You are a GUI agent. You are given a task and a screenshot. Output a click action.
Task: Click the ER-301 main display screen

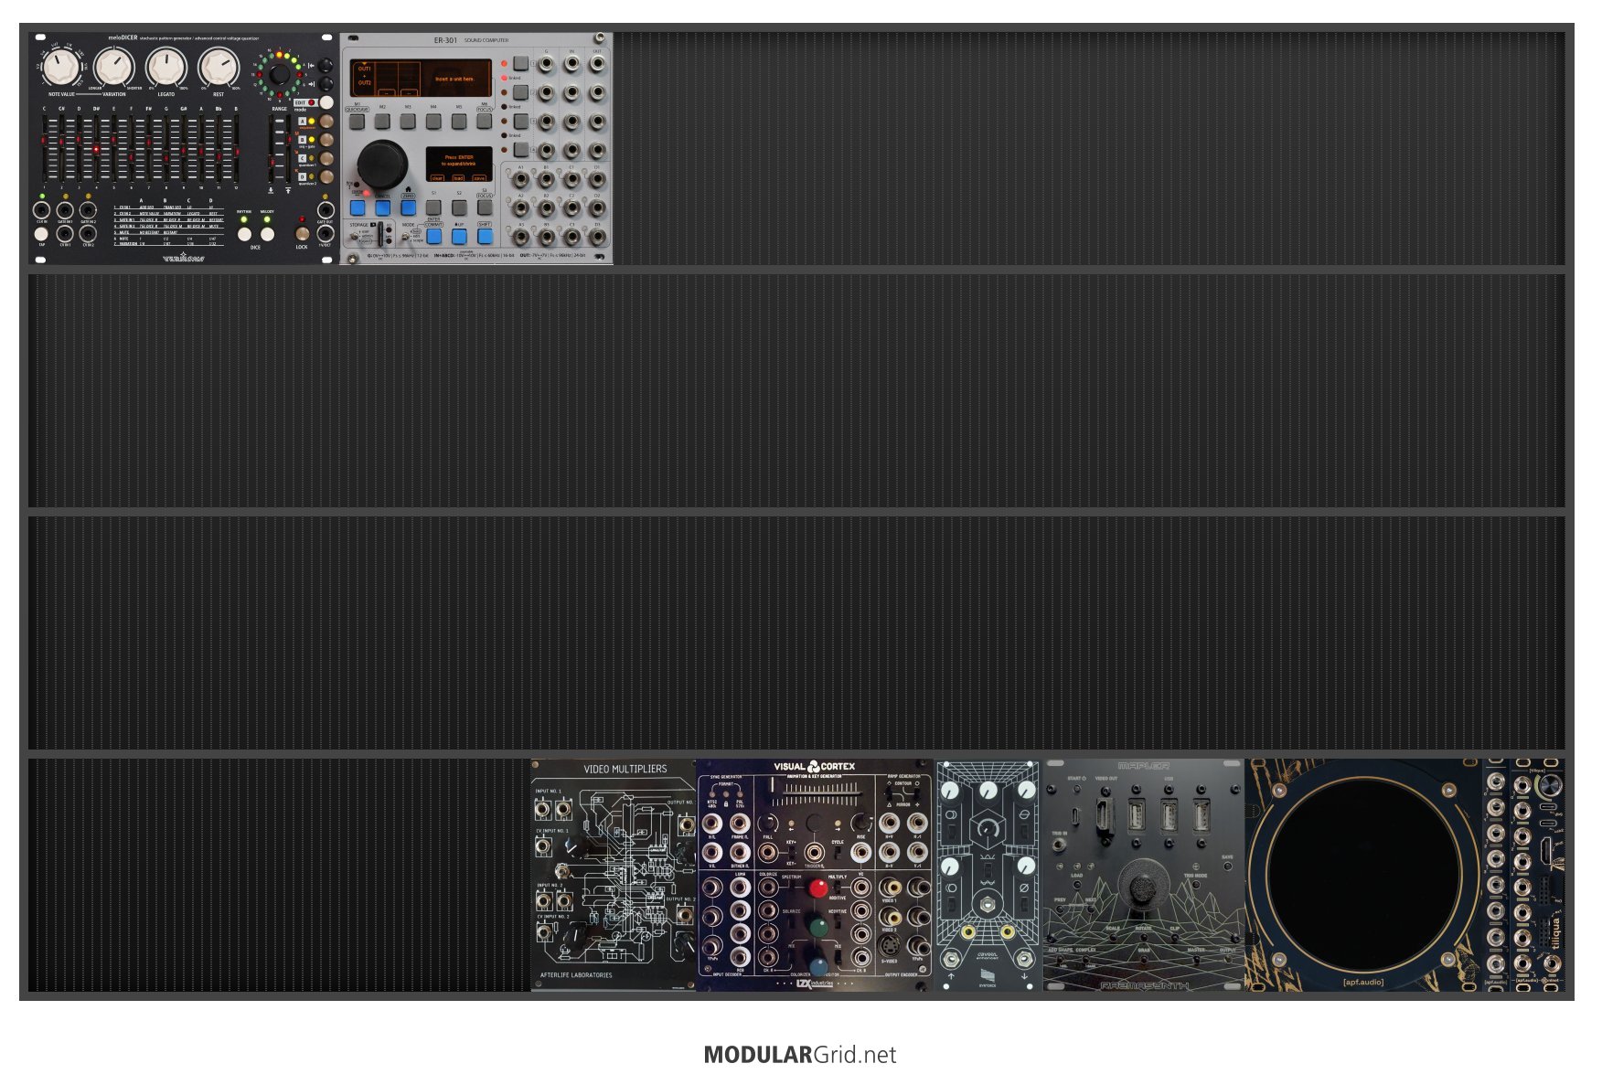(x=421, y=78)
